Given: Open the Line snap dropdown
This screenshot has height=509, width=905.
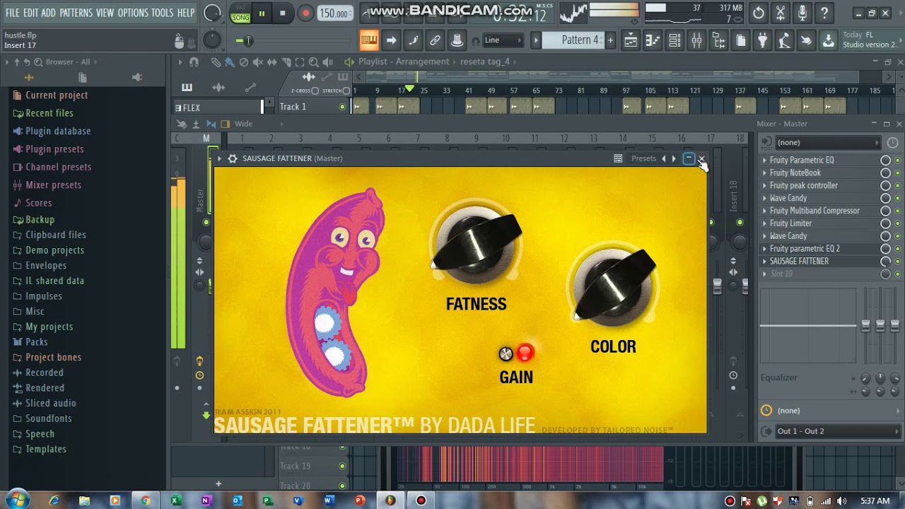Looking at the screenshot, I should click(503, 40).
